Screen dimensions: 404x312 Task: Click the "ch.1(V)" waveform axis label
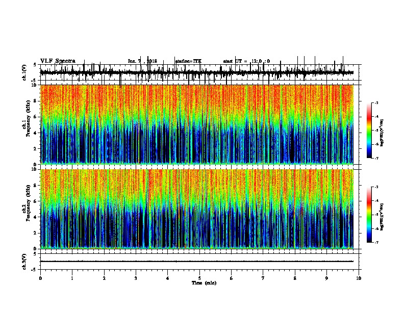pyautogui.click(x=24, y=72)
